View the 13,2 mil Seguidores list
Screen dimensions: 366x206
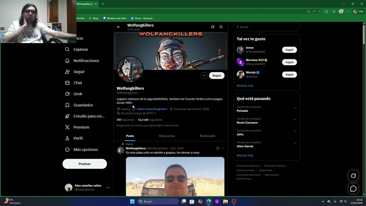[x=150, y=120]
